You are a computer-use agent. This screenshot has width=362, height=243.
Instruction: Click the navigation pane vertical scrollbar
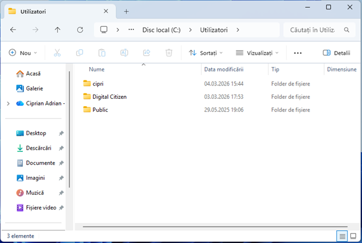(69, 129)
